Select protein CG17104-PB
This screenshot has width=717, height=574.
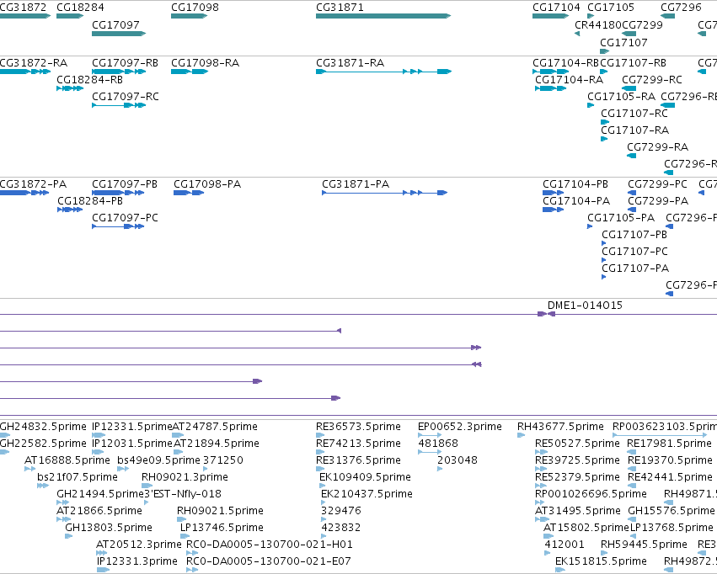[x=554, y=194]
